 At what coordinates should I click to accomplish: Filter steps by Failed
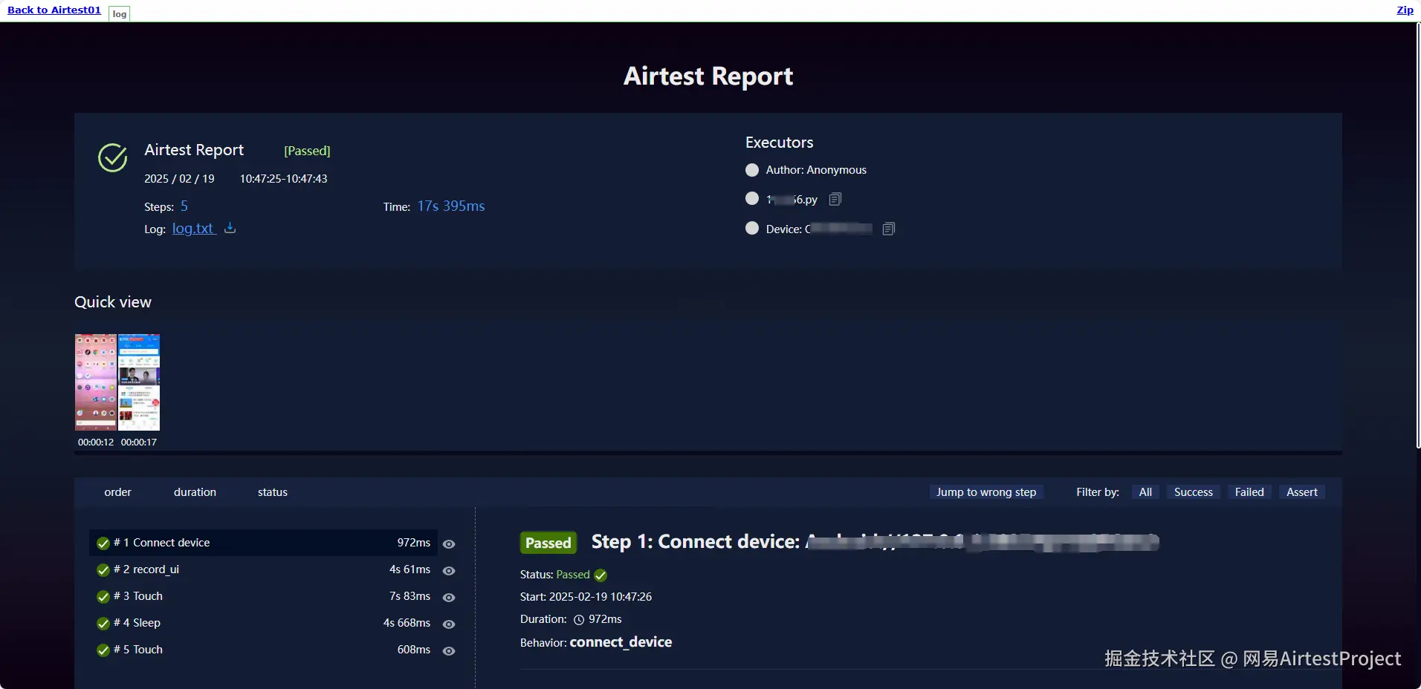(x=1249, y=492)
